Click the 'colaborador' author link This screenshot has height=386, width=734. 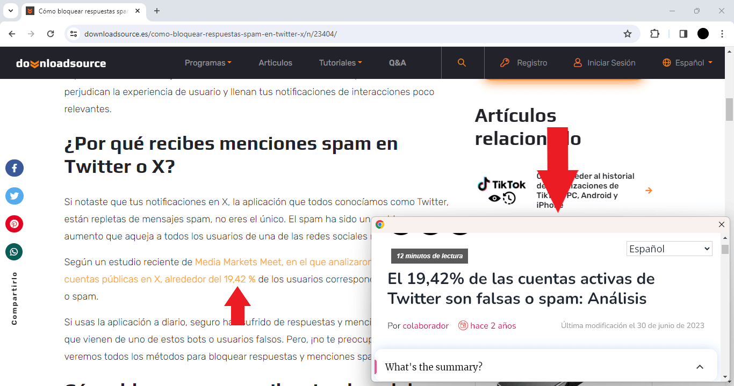click(426, 325)
